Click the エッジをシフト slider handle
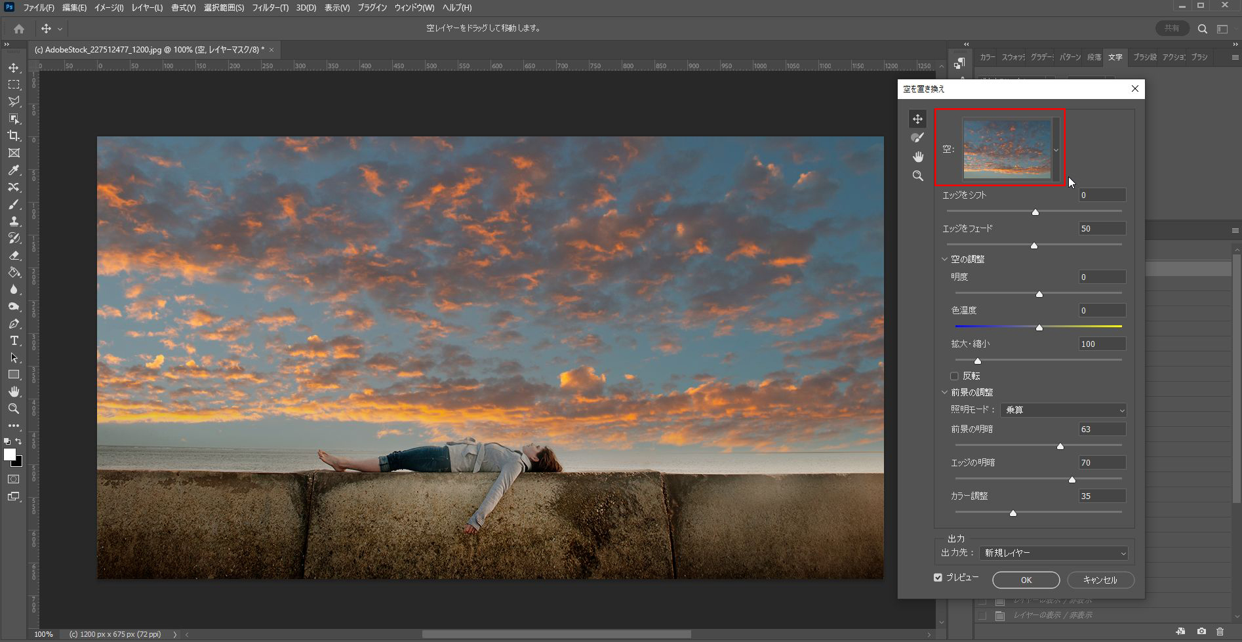This screenshot has width=1242, height=642. click(1035, 212)
